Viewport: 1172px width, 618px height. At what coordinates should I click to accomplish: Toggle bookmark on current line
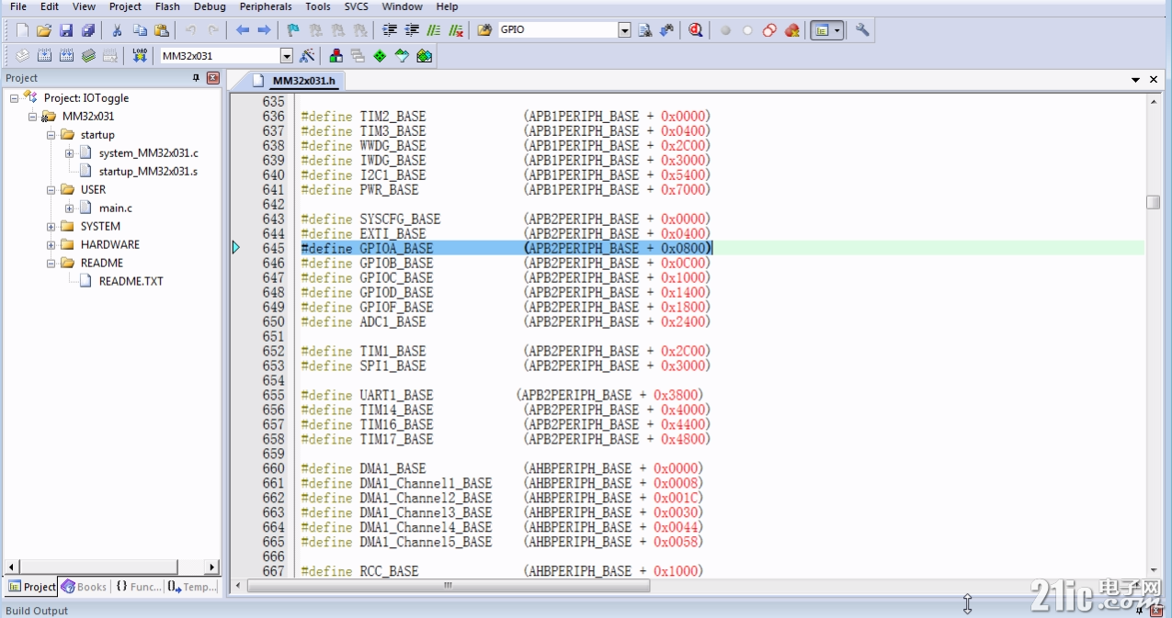click(294, 30)
